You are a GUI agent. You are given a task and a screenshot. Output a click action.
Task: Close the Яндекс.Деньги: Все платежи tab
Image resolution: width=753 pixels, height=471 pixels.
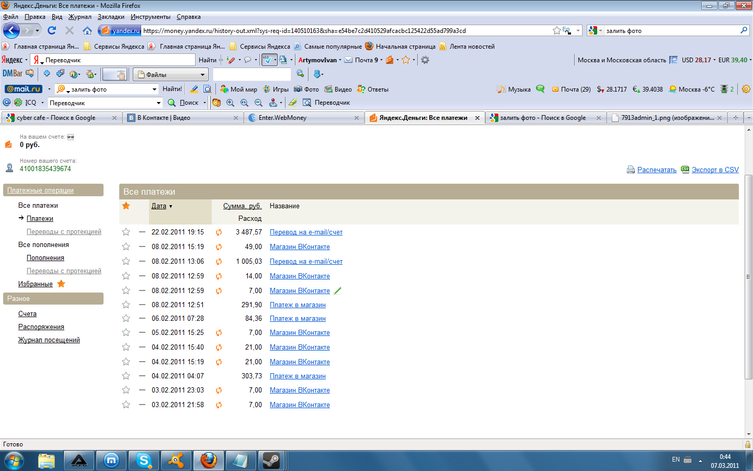(x=477, y=118)
